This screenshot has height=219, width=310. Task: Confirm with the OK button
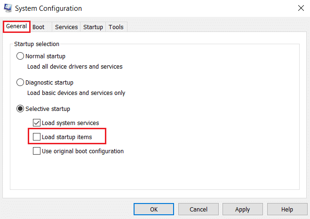[154, 209]
